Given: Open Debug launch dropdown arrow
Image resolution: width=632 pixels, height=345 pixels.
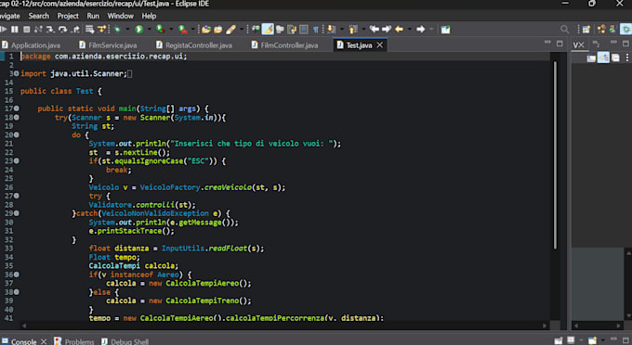Looking at the screenshot, I should (127, 30).
